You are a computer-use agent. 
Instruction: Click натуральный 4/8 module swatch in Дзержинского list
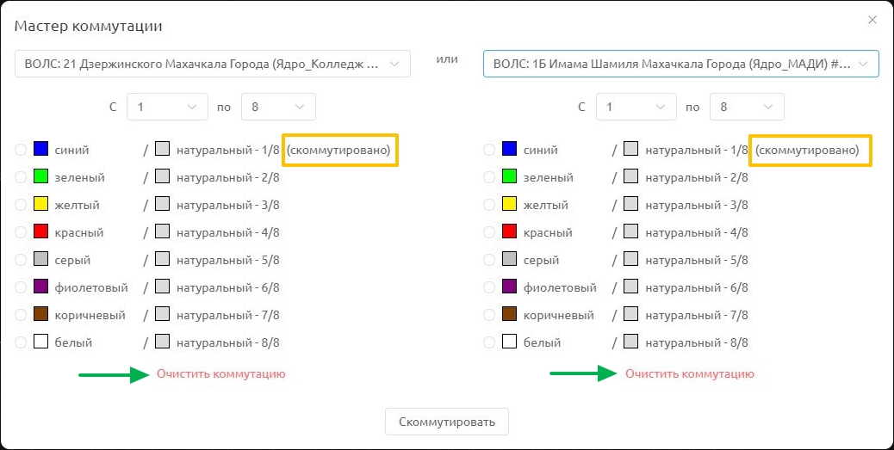(163, 231)
